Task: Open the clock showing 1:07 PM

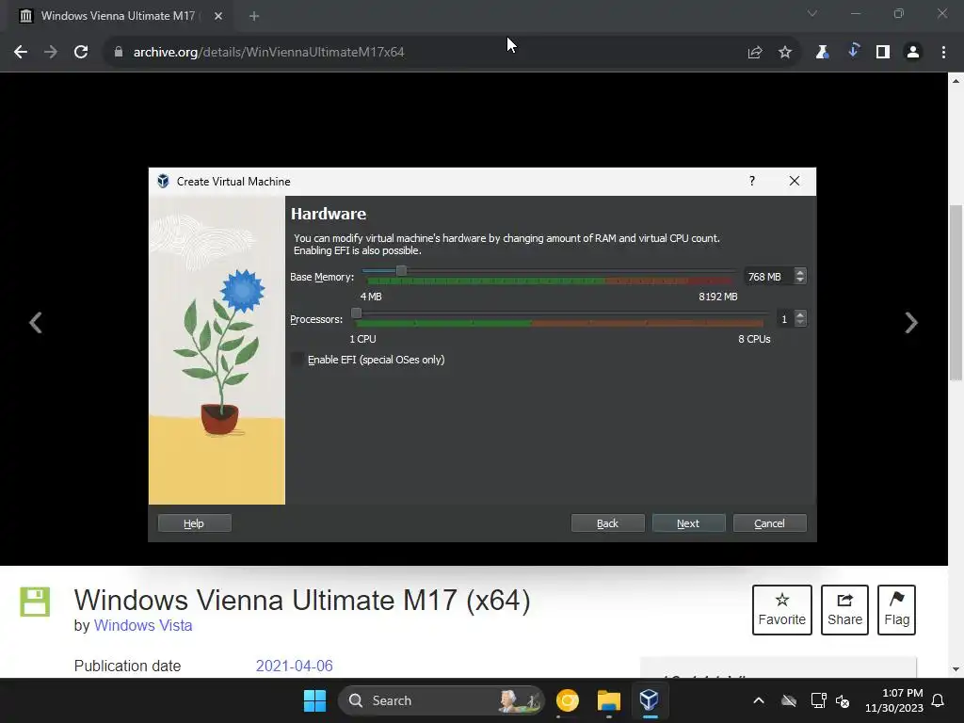Action: 894,700
